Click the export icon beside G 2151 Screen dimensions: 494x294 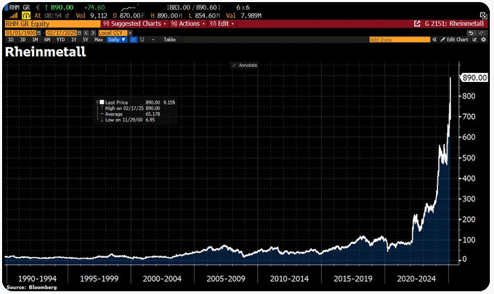point(417,24)
